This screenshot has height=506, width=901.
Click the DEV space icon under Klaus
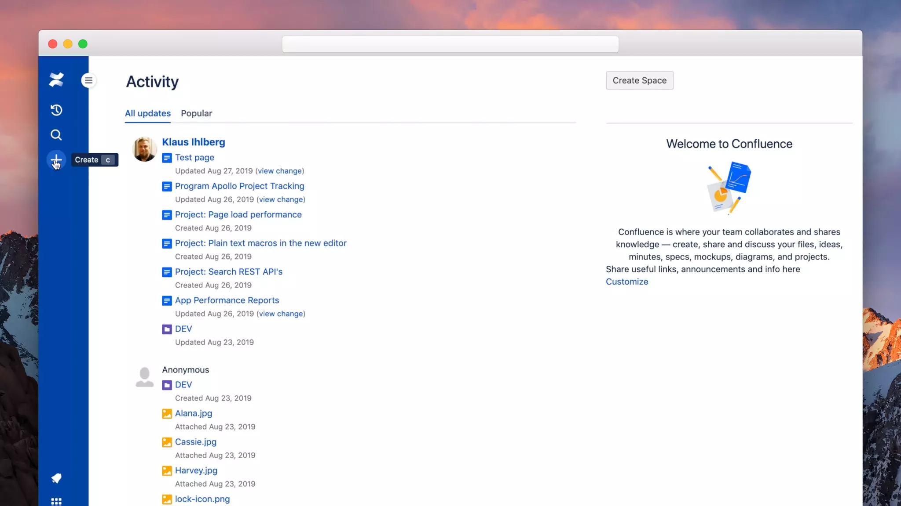(167, 329)
